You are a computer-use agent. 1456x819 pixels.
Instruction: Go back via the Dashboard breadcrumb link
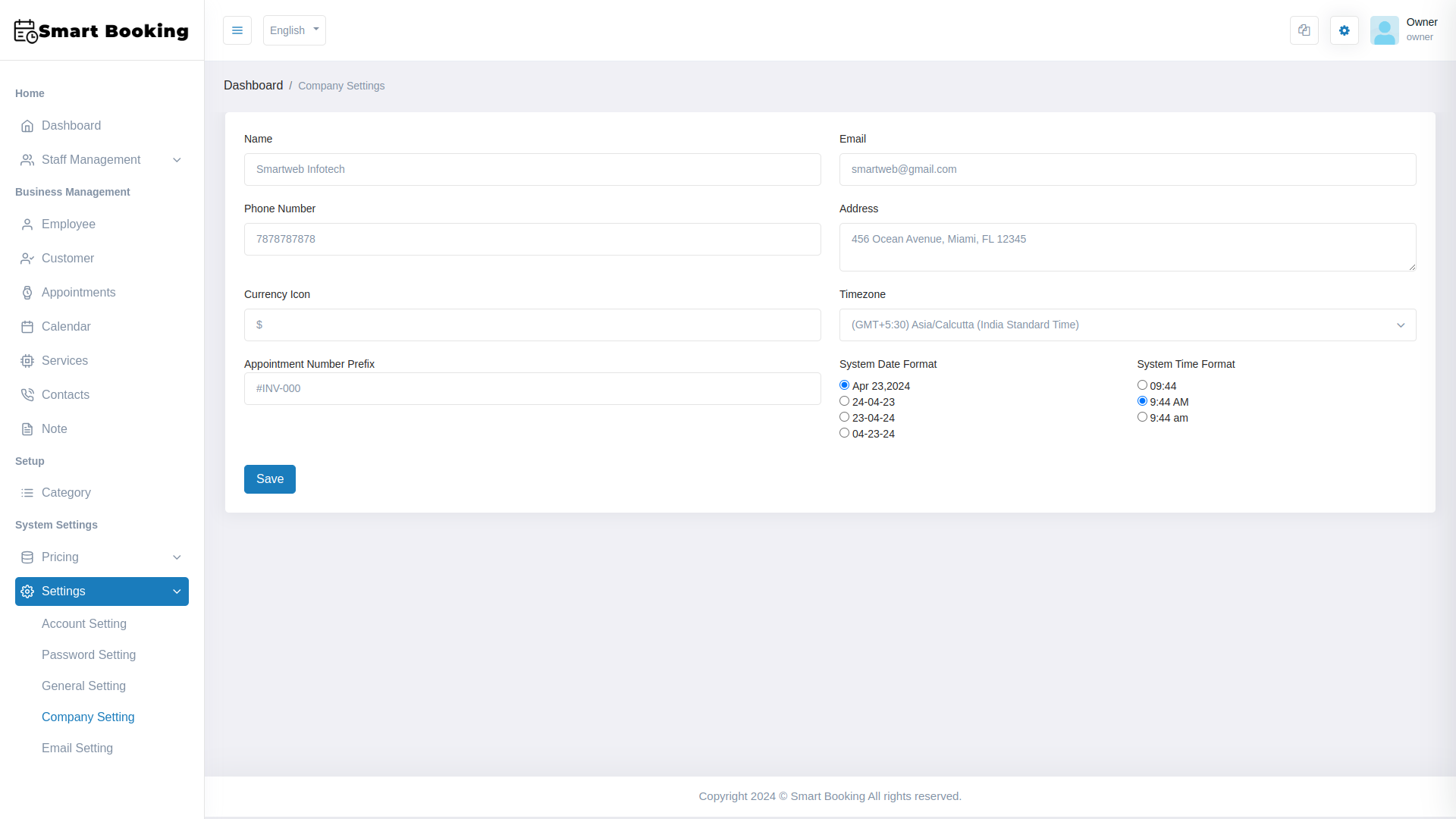coord(253,85)
